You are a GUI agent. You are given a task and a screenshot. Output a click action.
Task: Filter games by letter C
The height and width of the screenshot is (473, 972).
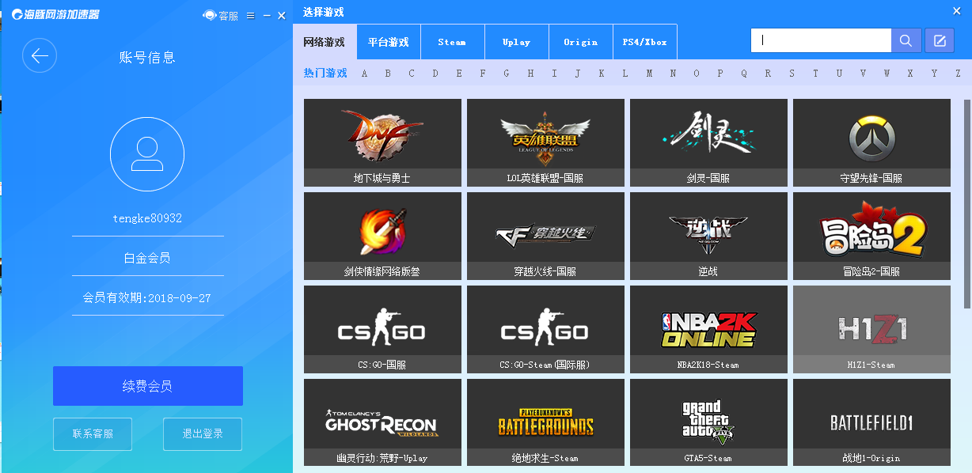click(412, 74)
